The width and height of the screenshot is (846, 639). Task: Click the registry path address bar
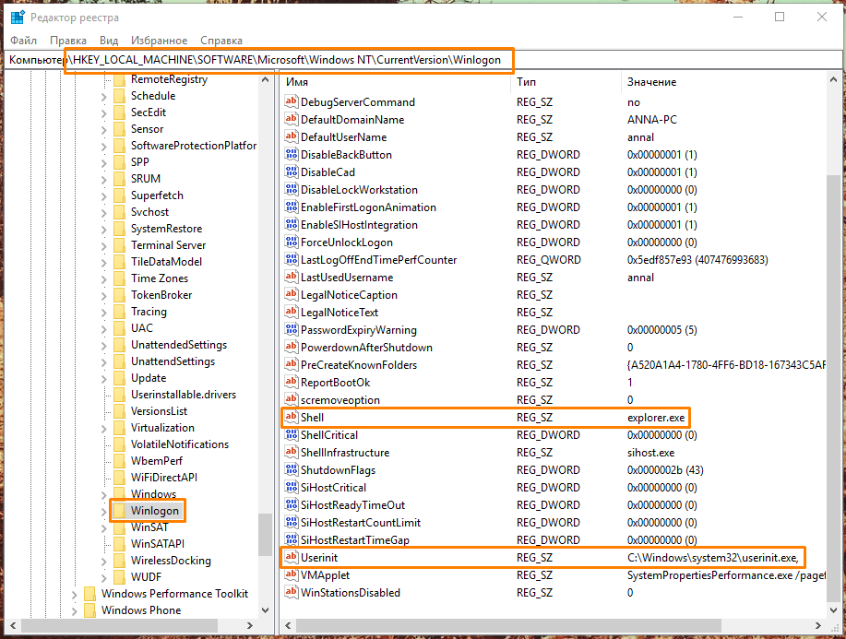point(423,59)
